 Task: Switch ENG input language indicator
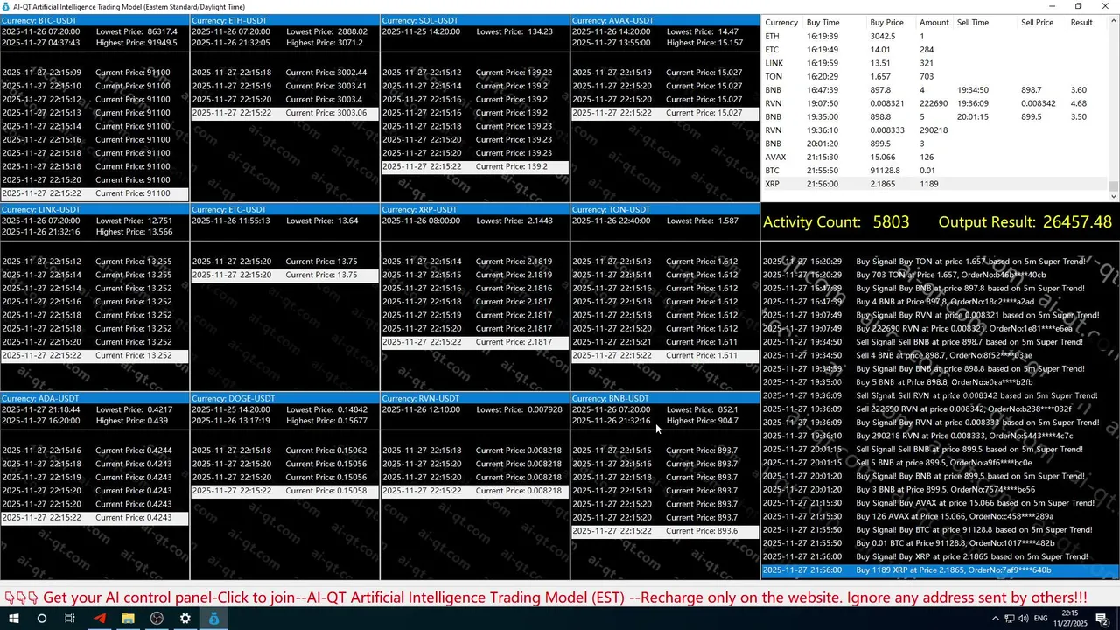(1042, 619)
